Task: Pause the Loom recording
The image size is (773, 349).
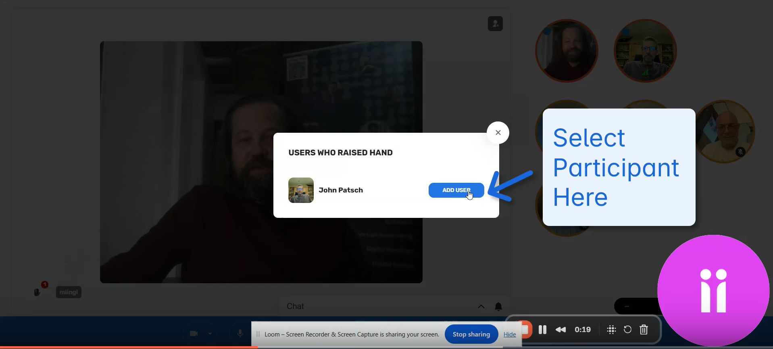Action: [542, 330]
